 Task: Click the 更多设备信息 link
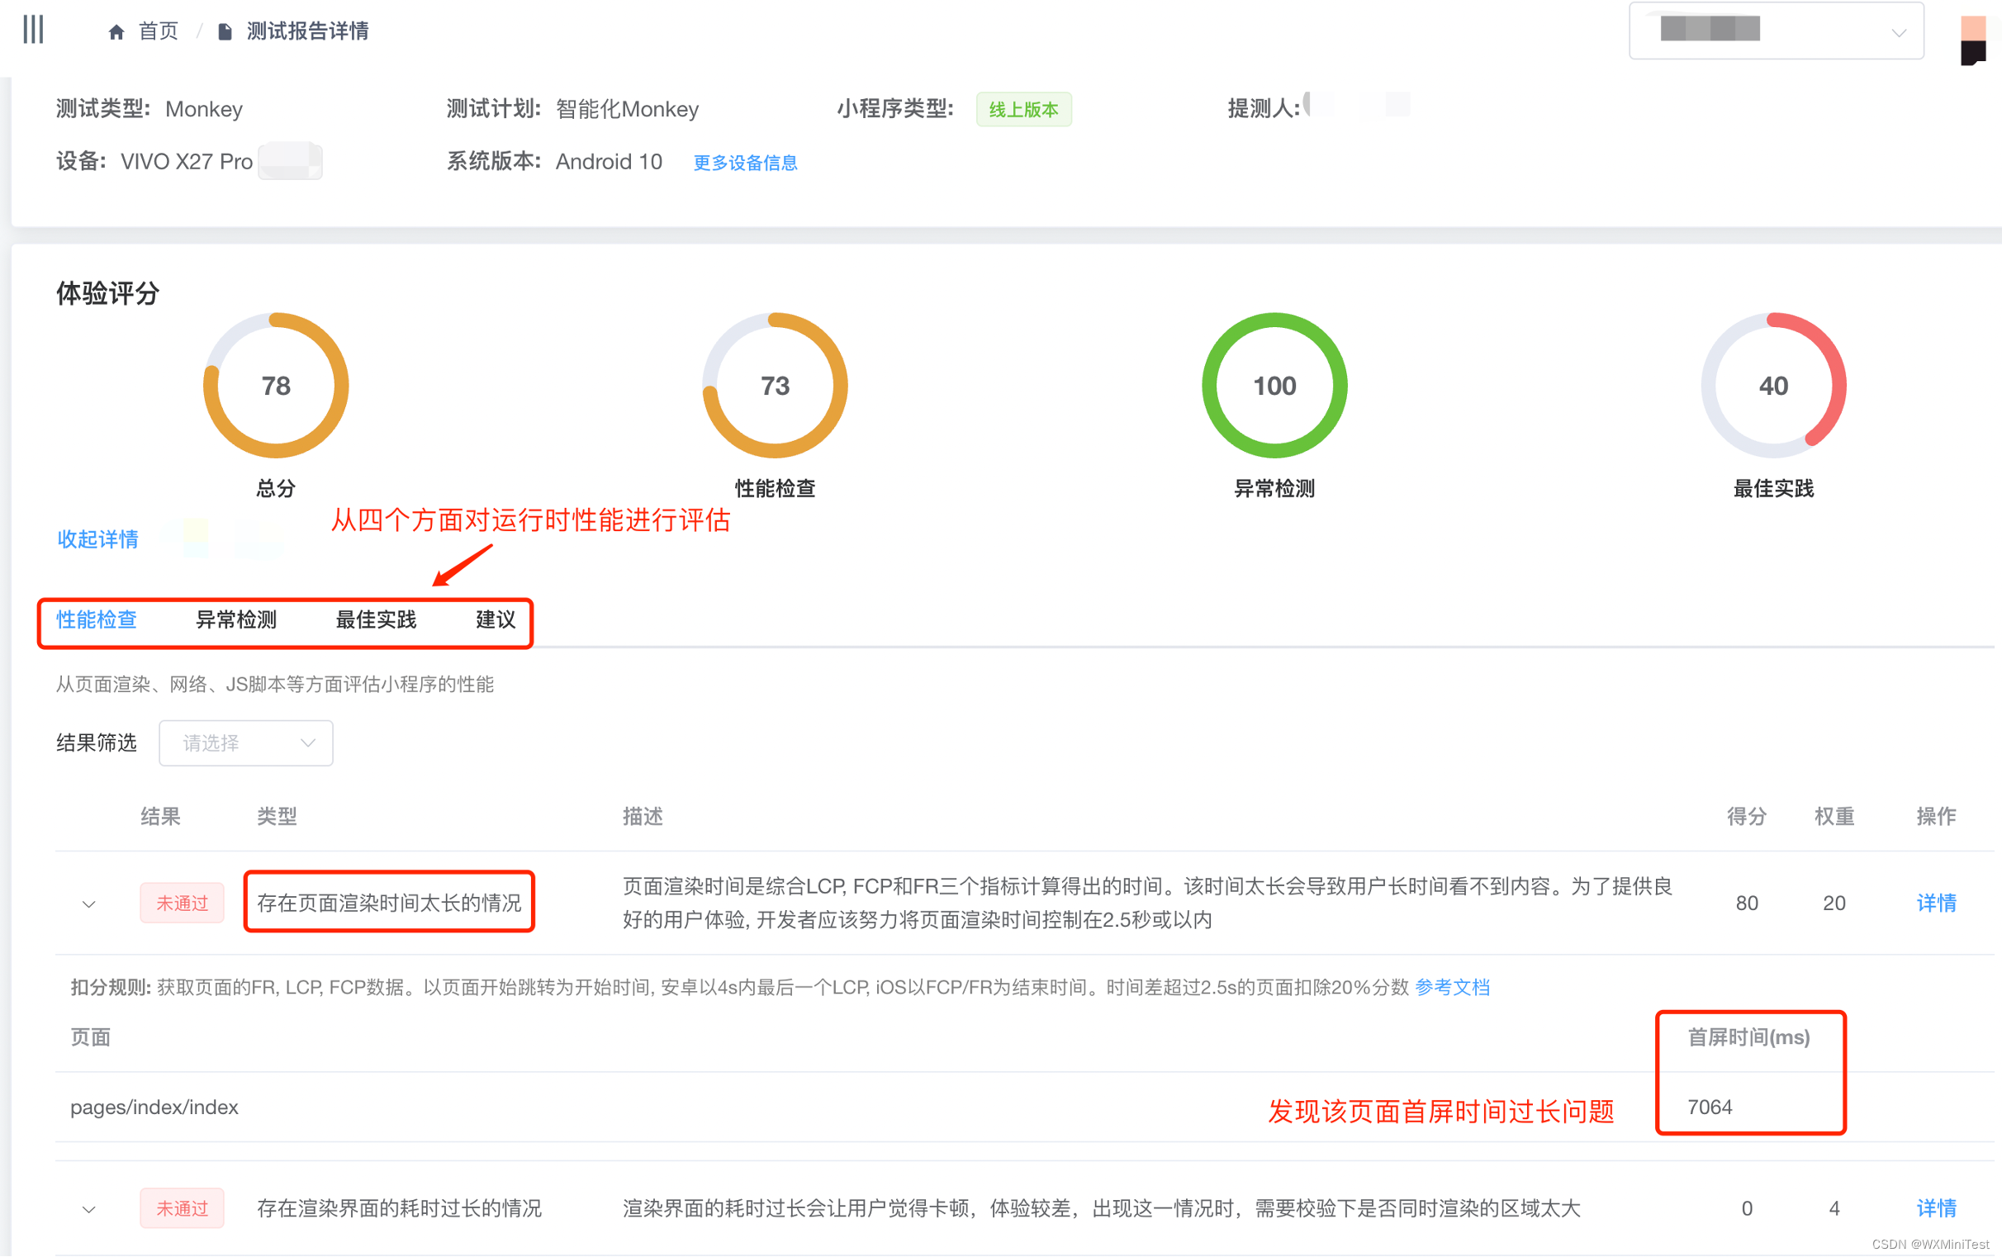point(745,163)
